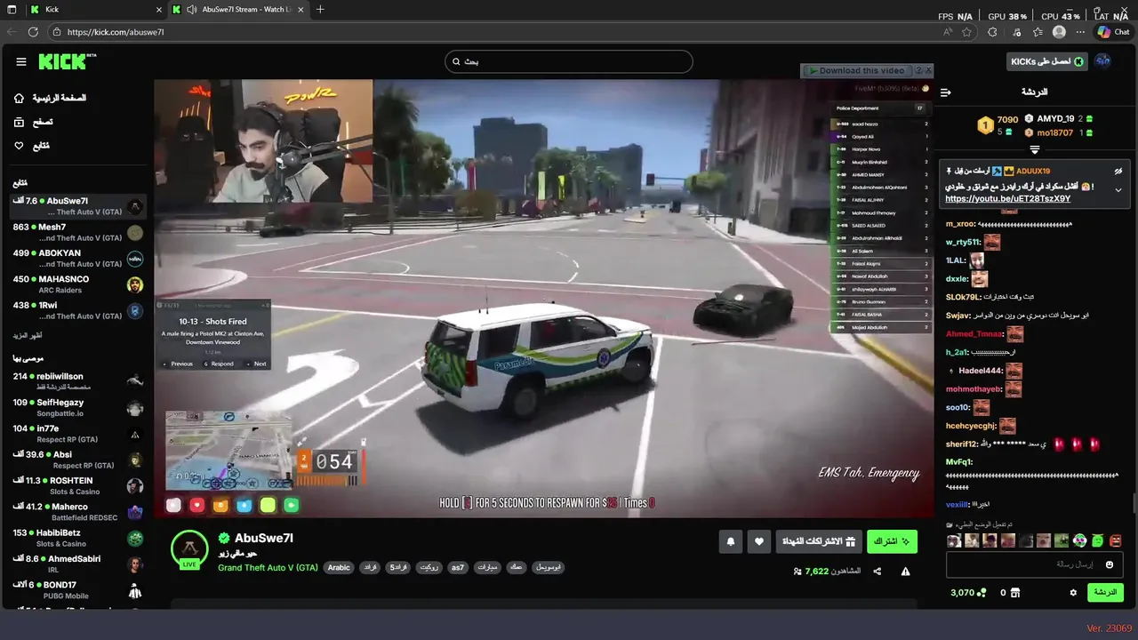Click the chat scrollbar

tap(1134, 503)
